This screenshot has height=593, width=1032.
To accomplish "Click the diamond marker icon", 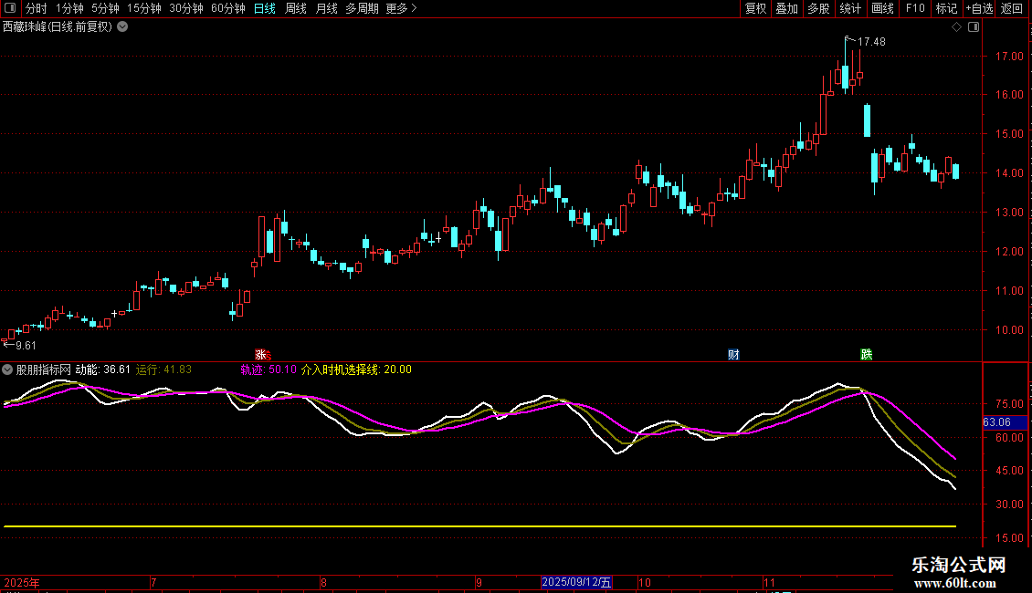I will (x=956, y=27).
